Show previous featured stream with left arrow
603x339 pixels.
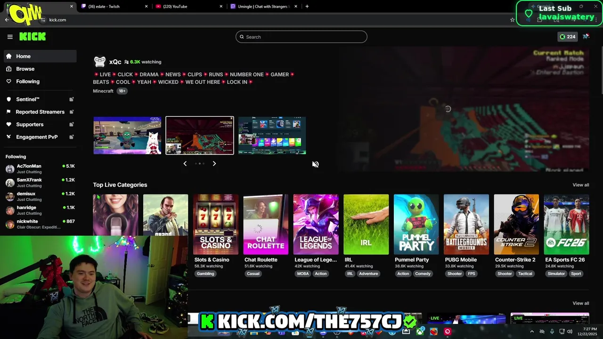[185, 163]
